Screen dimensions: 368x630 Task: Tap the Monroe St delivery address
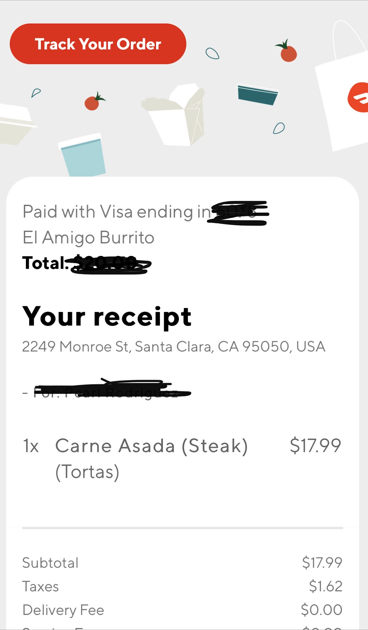[173, 346]
